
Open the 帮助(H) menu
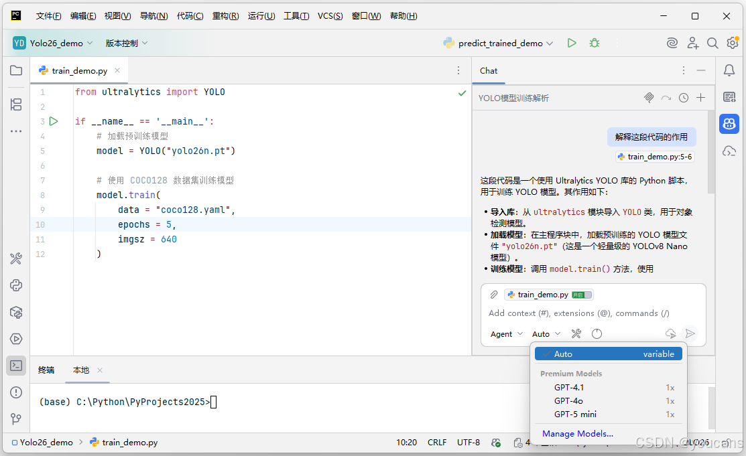pos(403,15)
